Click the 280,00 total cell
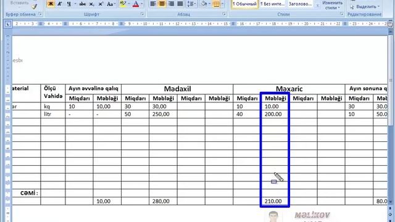The image size is (395, 222). [163, 201]
